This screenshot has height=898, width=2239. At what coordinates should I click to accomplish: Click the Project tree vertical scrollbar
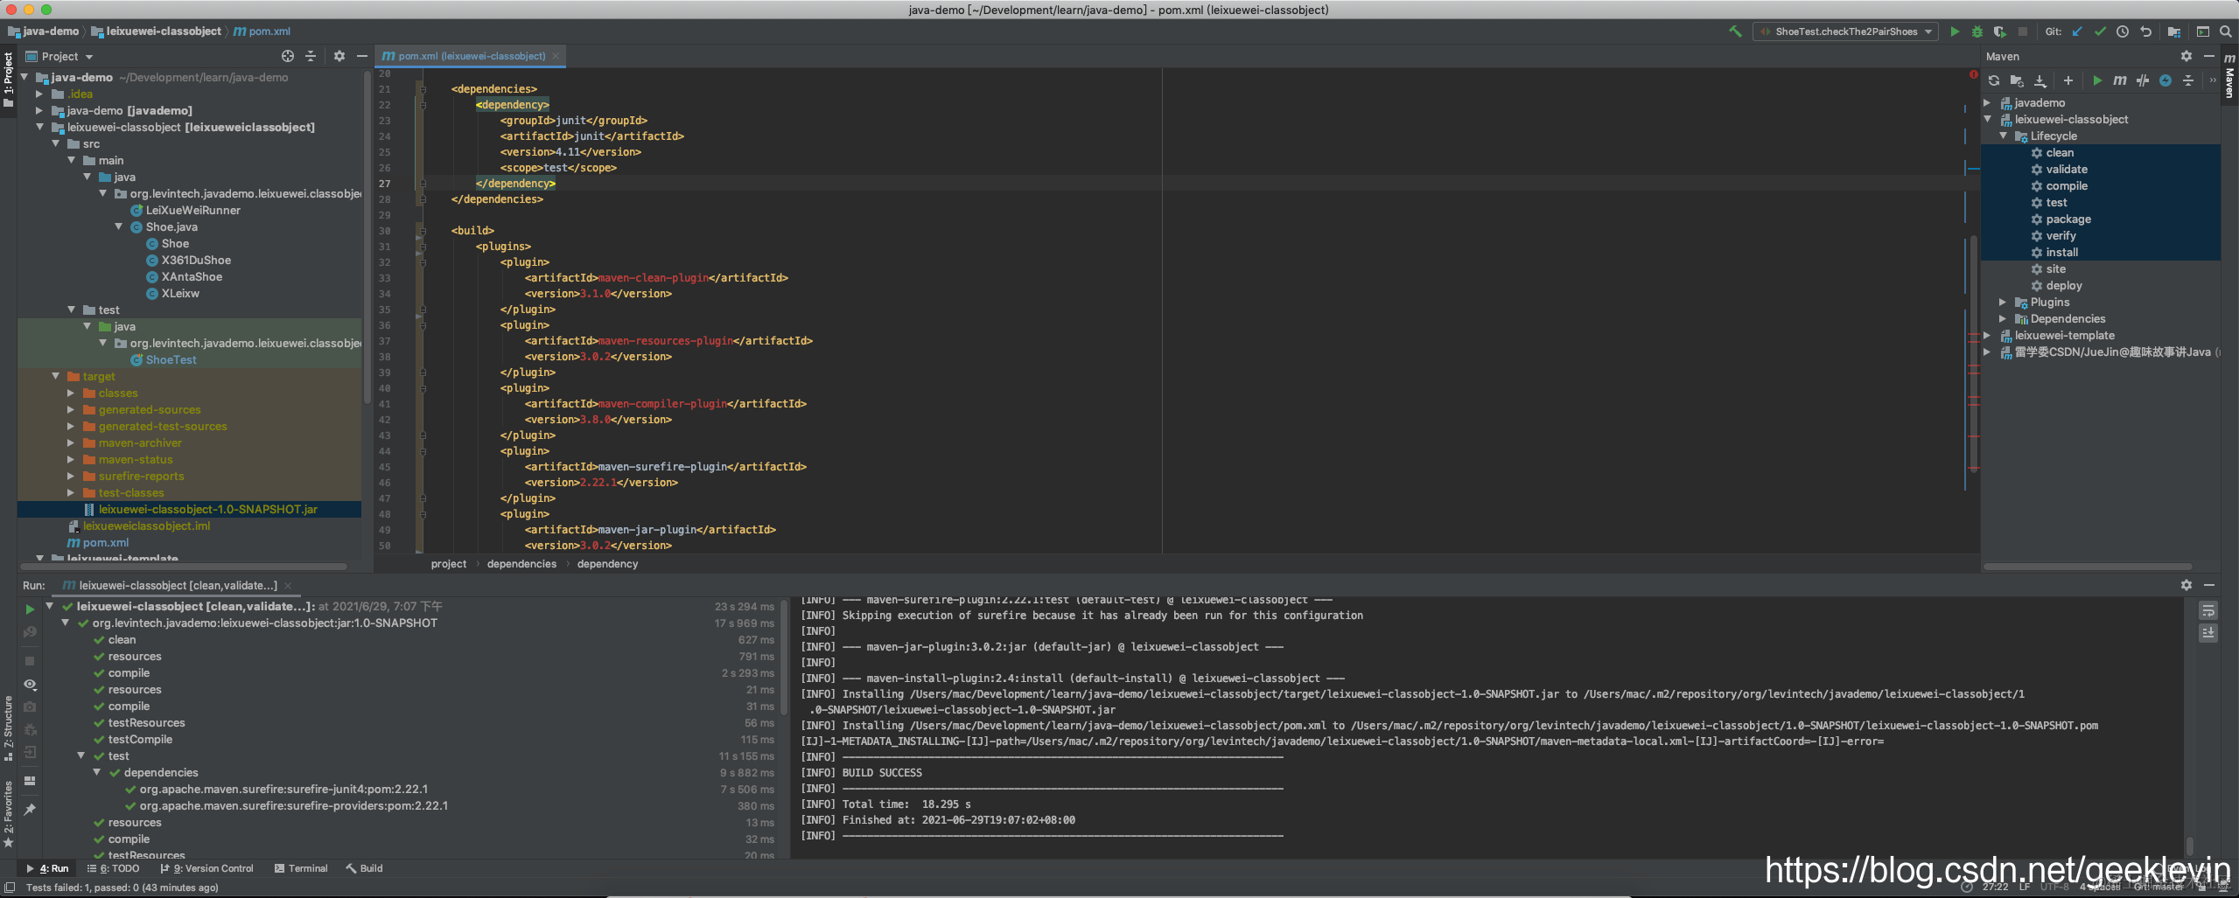[367, 236]
